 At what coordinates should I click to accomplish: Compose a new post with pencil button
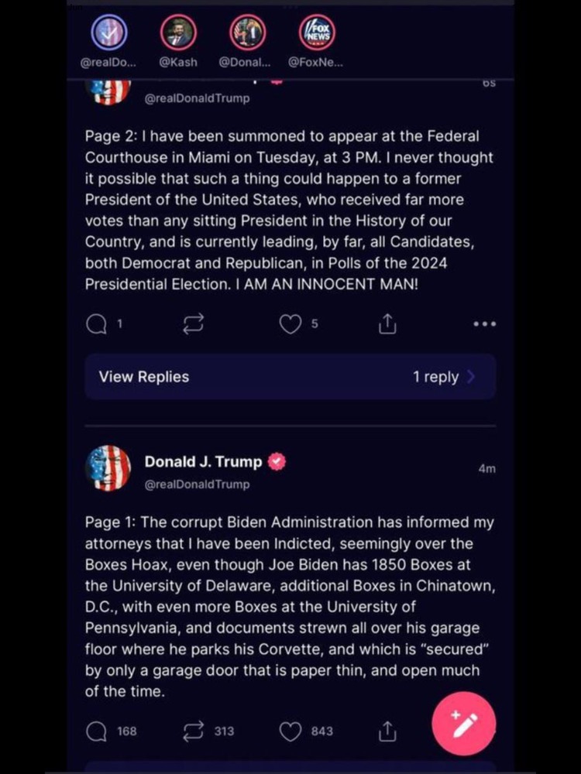pyautogui.click(x=463, y=724)
